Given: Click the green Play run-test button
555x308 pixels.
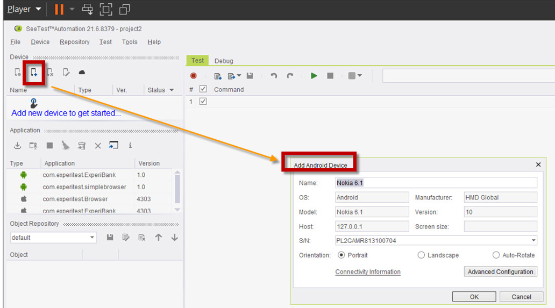Looking at the screenshot, I should tap(314, 76).
